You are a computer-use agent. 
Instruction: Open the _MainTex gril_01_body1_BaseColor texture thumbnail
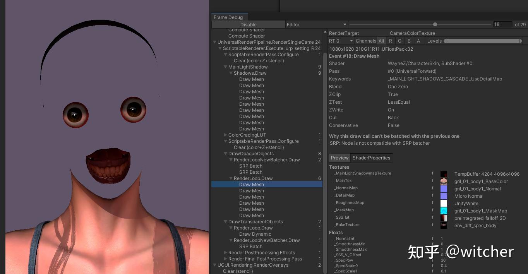pos(444,181)
